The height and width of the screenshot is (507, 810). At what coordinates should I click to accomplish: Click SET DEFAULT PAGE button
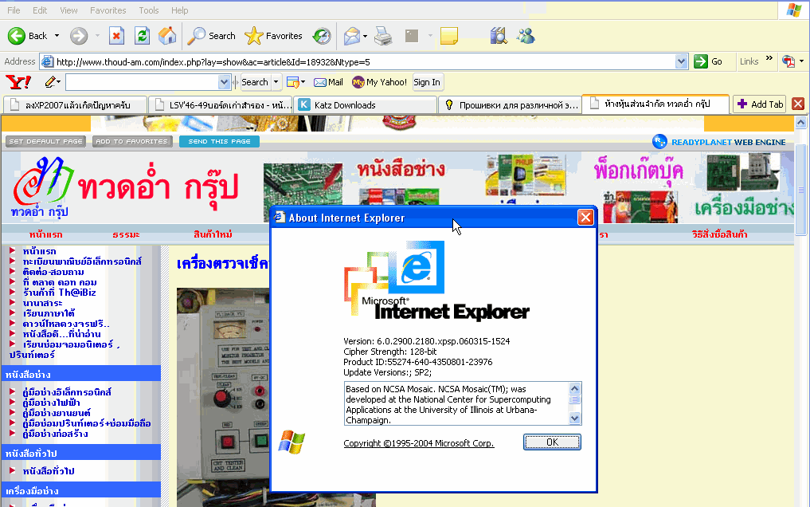(x=45, y=141)
